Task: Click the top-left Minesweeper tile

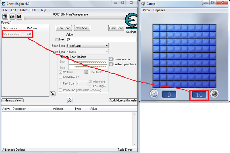Action: [x=156, y=28]
